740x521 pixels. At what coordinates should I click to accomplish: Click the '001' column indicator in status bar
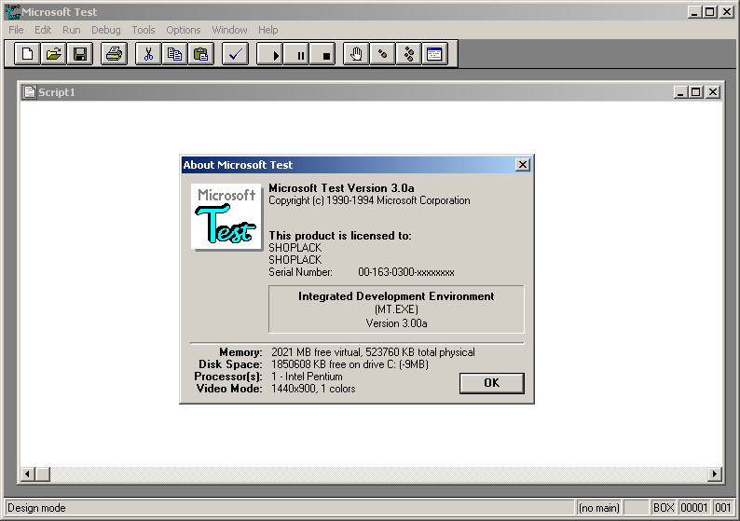click(x=723, y=508)
